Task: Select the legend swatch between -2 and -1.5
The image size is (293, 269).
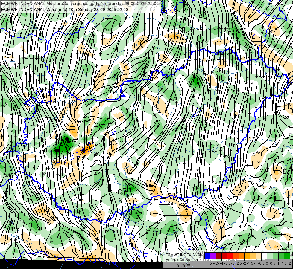Action: (248, 256)
